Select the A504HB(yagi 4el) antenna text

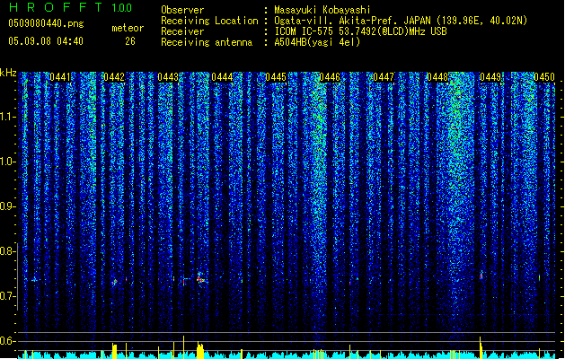[317, 42]
